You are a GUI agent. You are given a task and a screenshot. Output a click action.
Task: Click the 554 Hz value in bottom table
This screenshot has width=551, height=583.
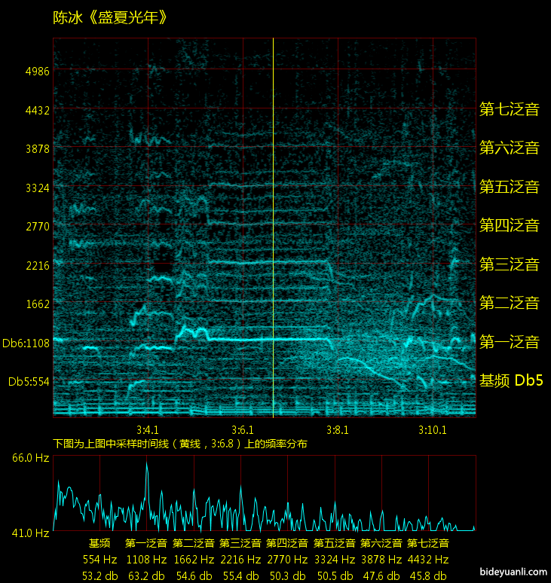[99, 560]
